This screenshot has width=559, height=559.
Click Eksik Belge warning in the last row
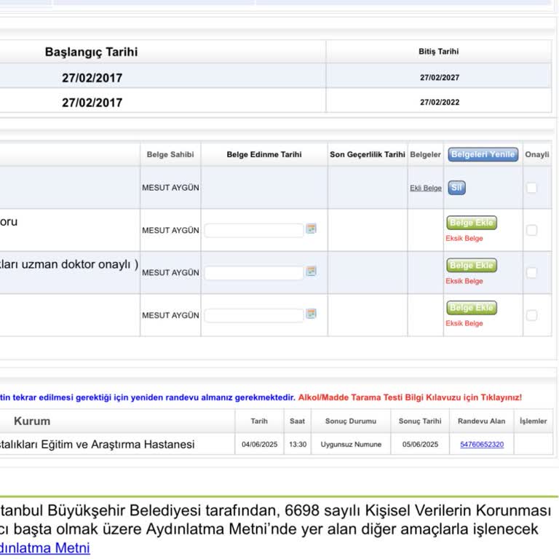(x=464, y=323)
